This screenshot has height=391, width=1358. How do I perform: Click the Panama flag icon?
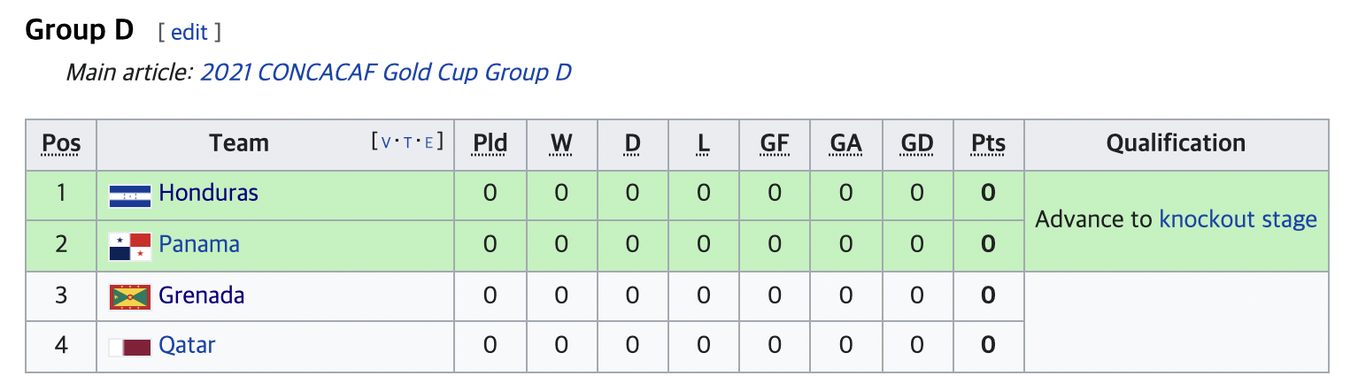pos(129,247)
